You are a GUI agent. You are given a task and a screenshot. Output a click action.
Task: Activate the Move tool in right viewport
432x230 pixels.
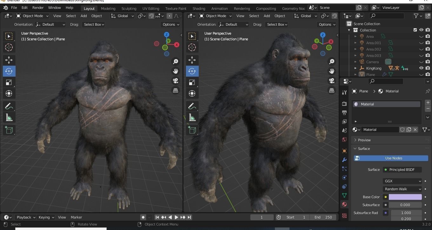coord(192,60)
